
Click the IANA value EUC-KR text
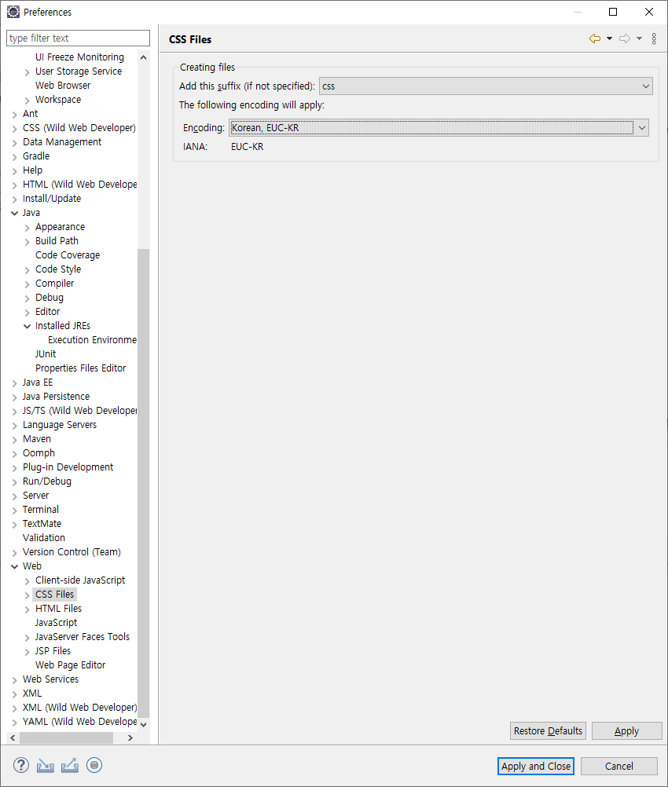tap(247, 147)
